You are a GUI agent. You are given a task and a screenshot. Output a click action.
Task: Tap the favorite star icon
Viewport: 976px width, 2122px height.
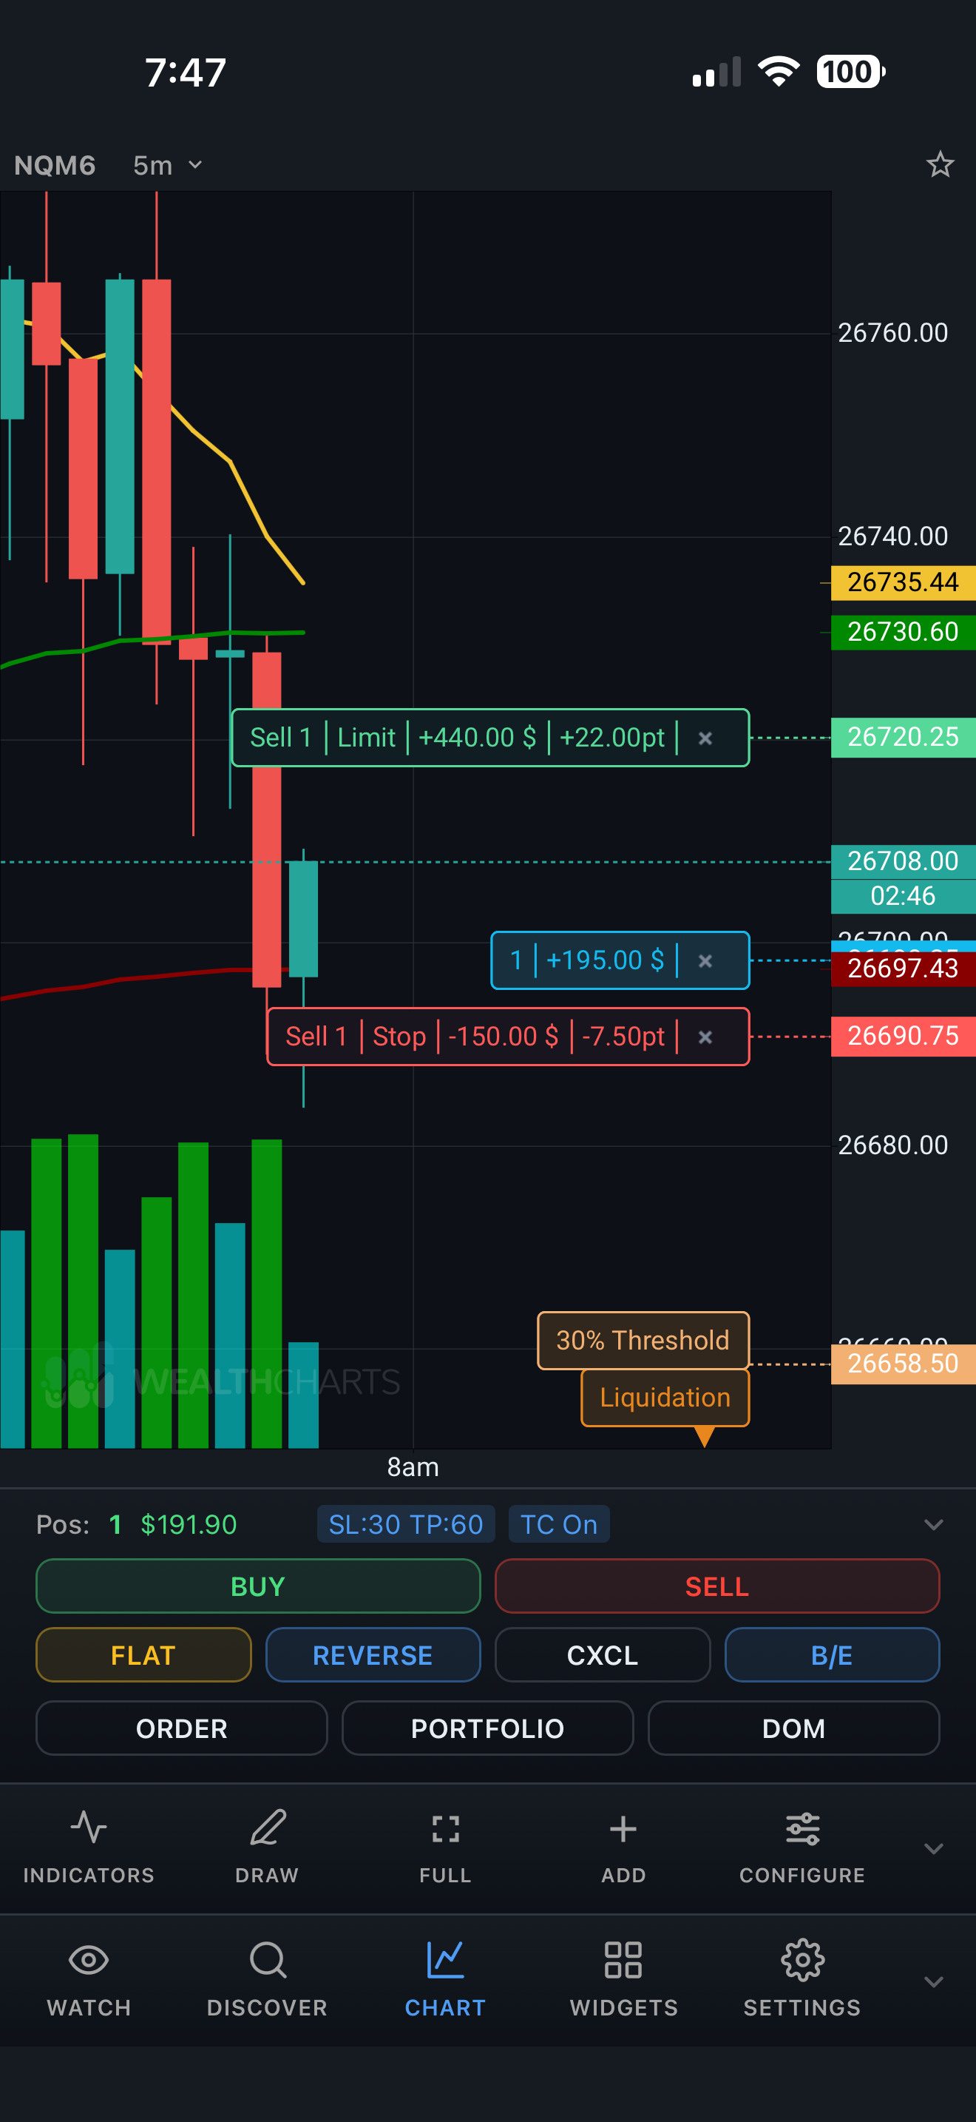click(939, 165)
